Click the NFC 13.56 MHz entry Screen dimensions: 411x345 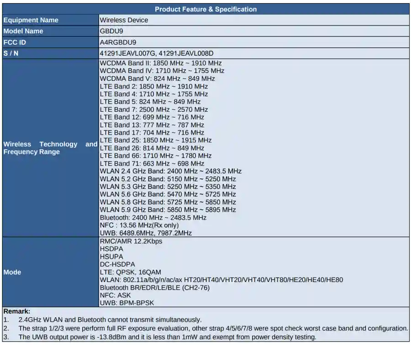pyautogui.click(x=139, y=225)
